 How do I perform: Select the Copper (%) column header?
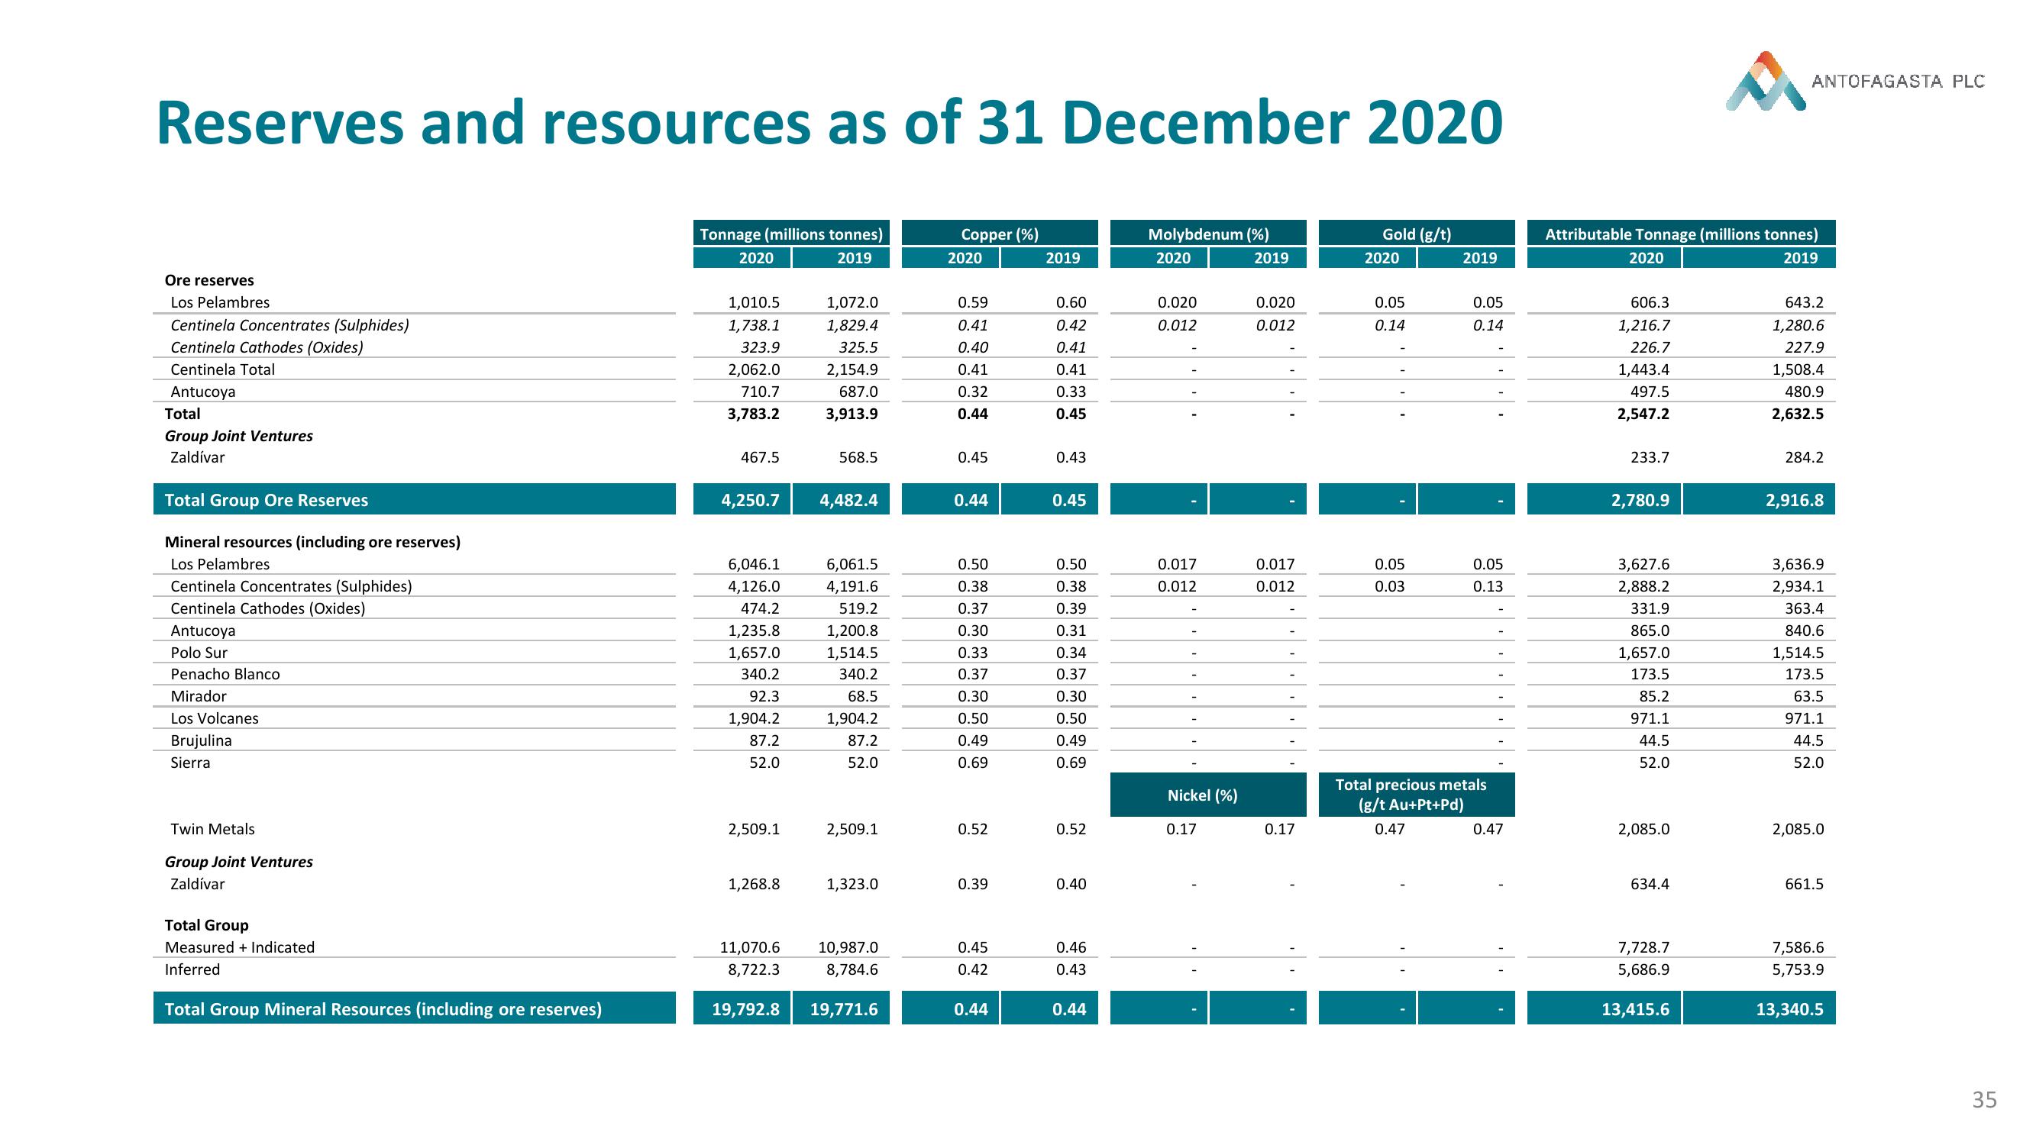point(1000,234)
